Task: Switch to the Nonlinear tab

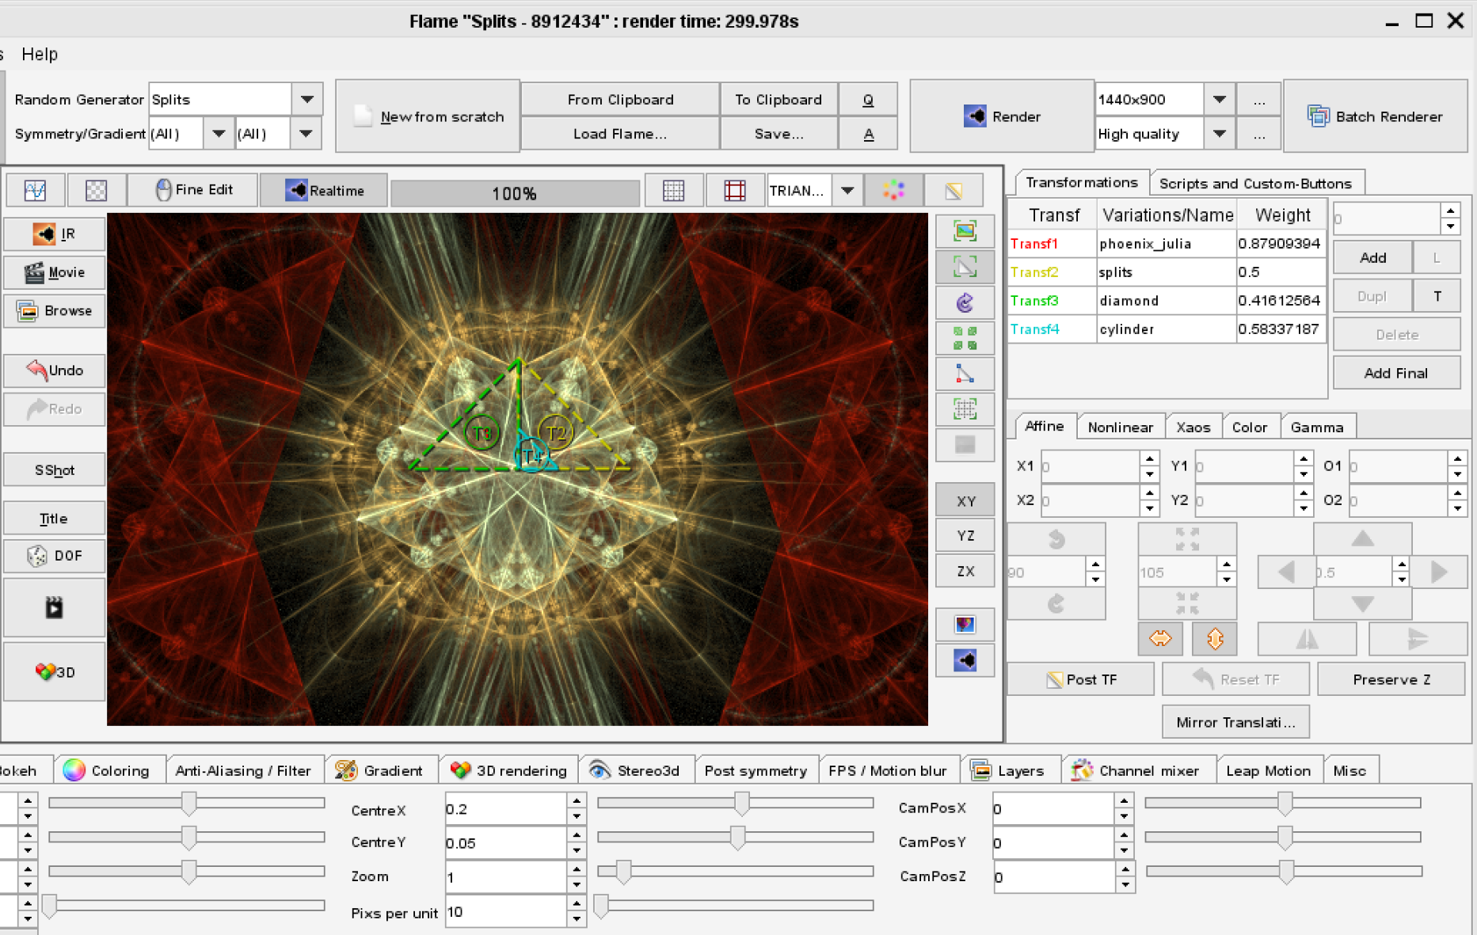Action: tap(1120, 427)
